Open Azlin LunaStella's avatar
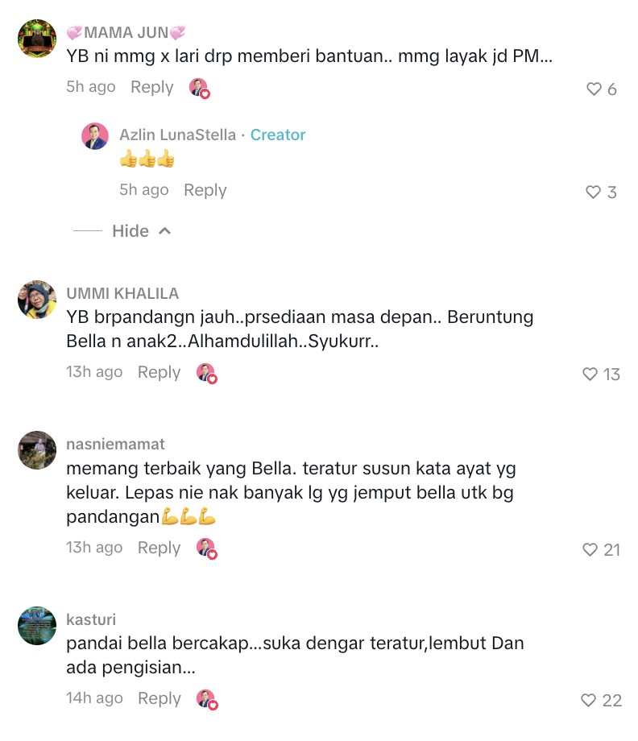Screen dimensions: 638x741 (x=95, y=136)
